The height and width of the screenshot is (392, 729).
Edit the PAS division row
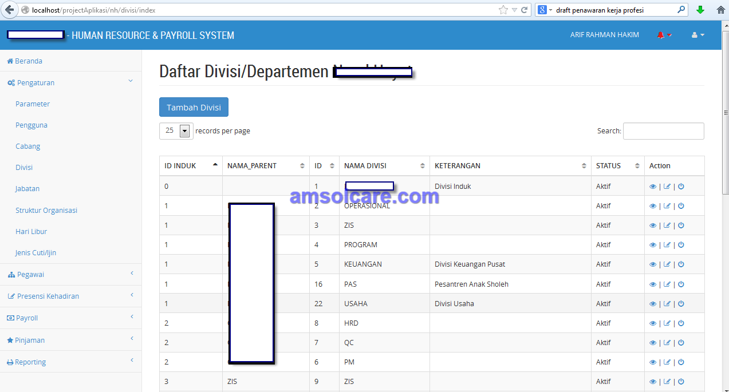click(667, 284)
